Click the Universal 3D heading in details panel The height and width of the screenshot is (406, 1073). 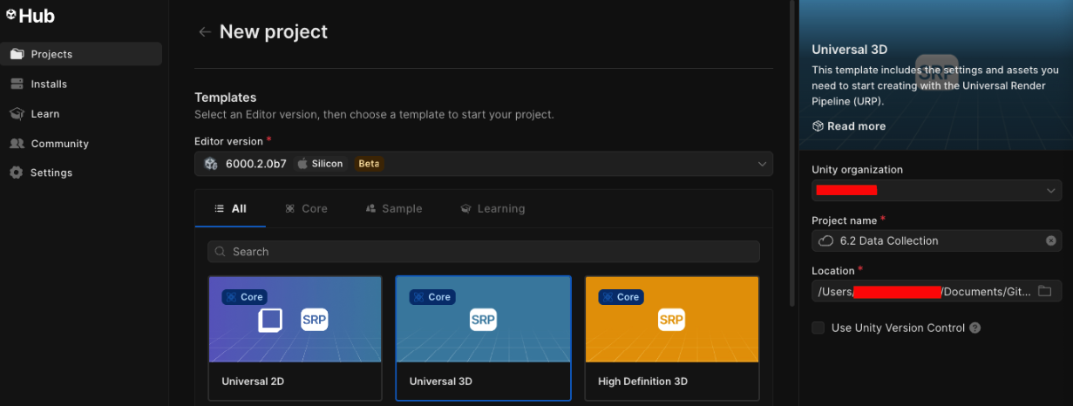click(x=849, y=50)
